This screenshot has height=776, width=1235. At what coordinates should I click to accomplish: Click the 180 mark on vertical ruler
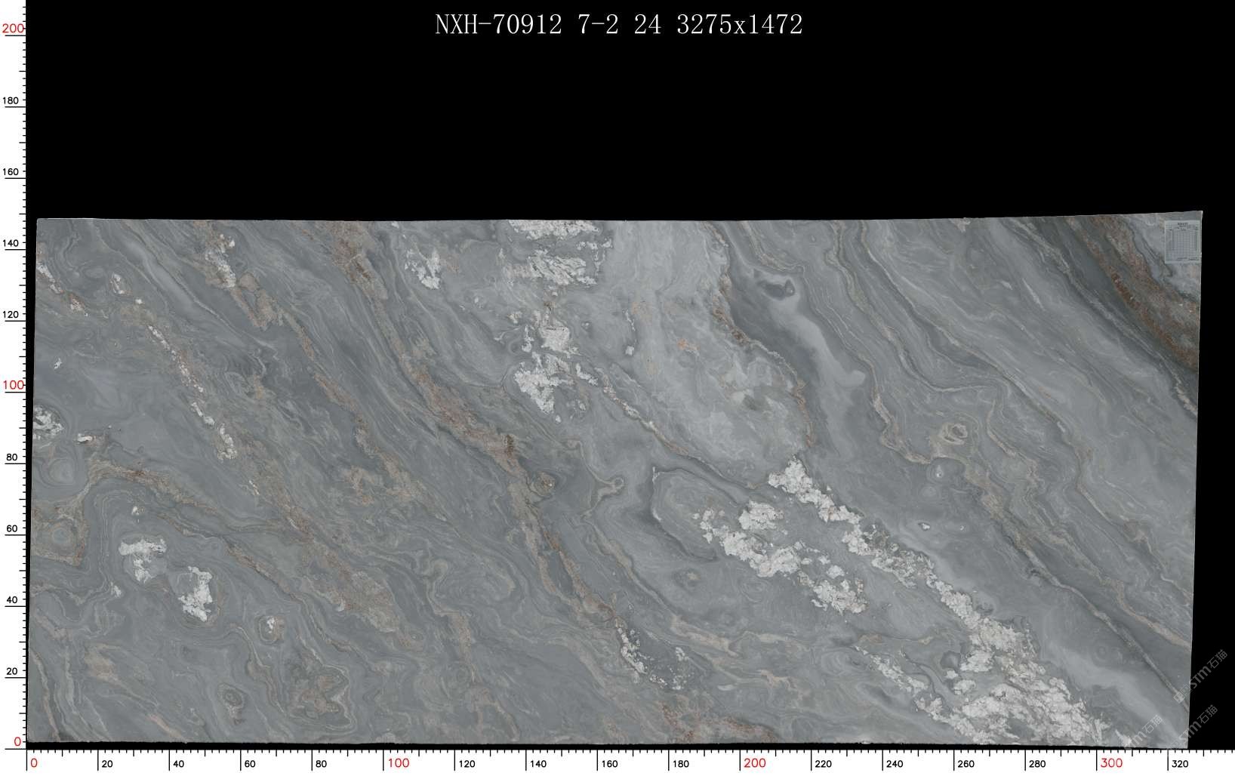[x=12, y=100]
